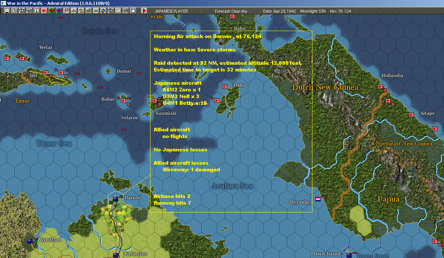This screenshot has height=258, width=444.
Task: Select the Japanese base flag at Dobo
Action: tap(225, 87)
